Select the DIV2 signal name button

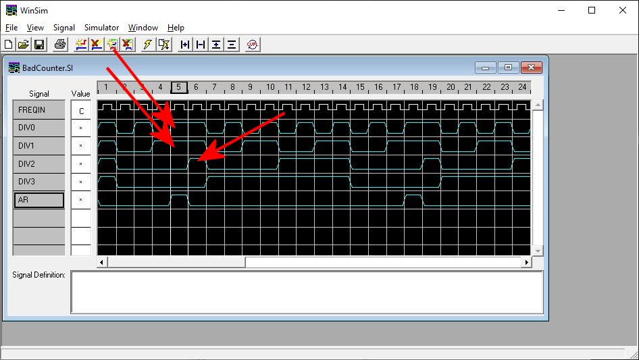[39, 164]
